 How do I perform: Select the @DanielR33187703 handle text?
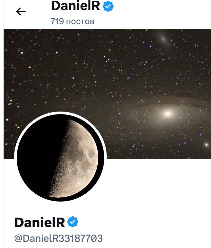point(58,238)
